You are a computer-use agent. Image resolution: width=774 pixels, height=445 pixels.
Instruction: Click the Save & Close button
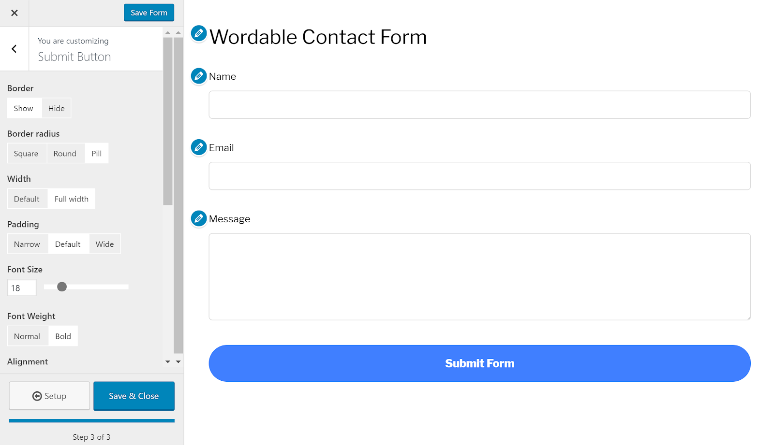[134, 396]
